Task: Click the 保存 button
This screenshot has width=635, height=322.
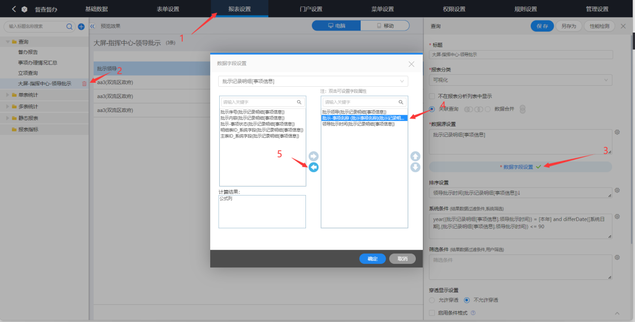Action: coord(542,26)
